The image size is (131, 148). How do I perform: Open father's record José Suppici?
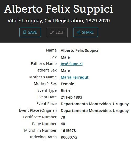pos(72,64)
